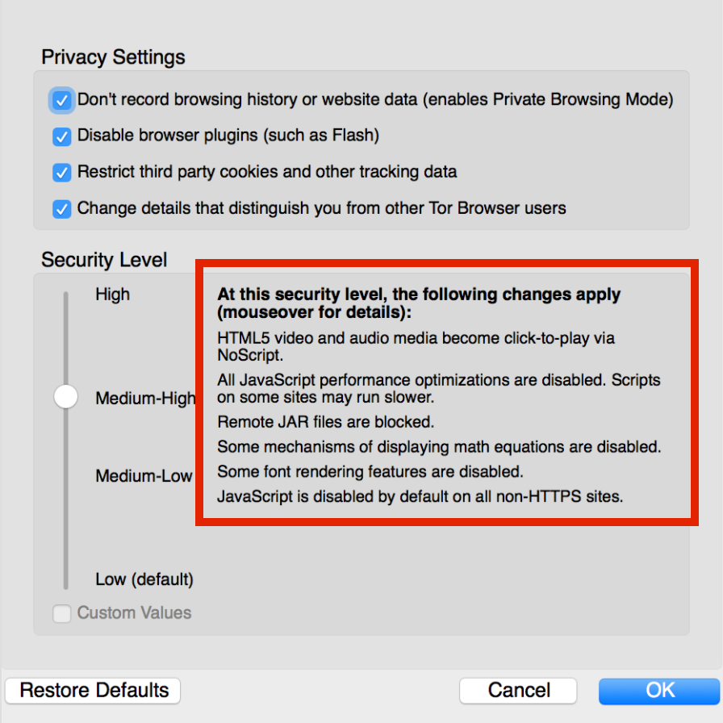Uncheck Change details that distinguish you
The image size is (723, 723).
(62, 208)
